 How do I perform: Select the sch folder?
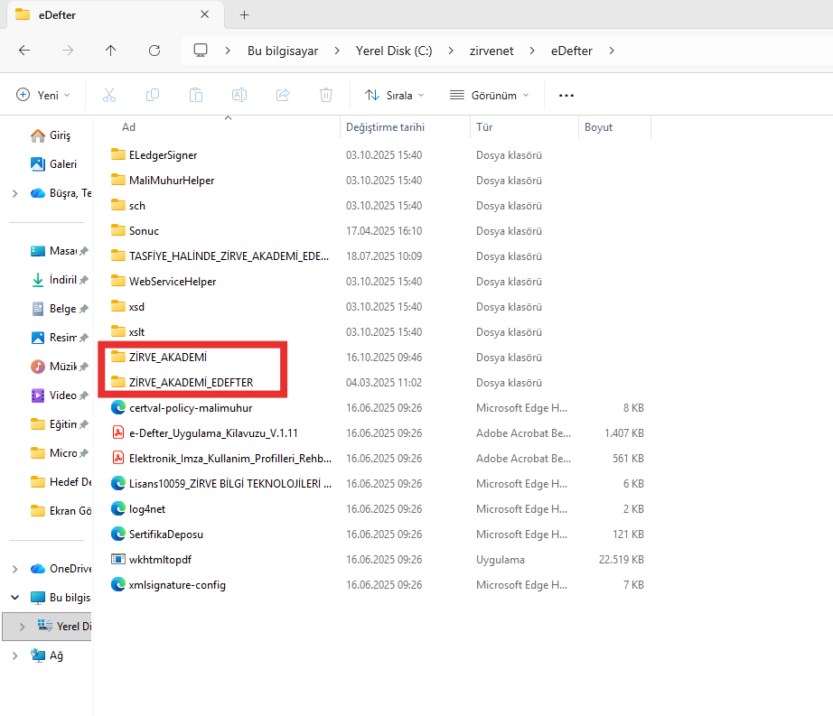[x=128, y=205]
